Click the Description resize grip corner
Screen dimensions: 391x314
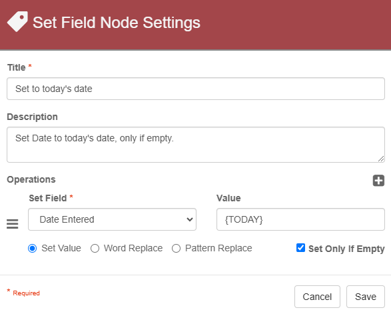(x=381, y=159)
